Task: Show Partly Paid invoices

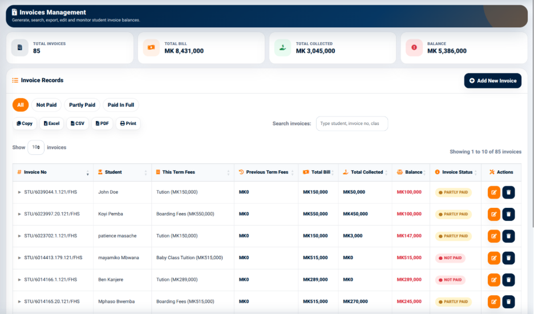Action: pos(82,105)
